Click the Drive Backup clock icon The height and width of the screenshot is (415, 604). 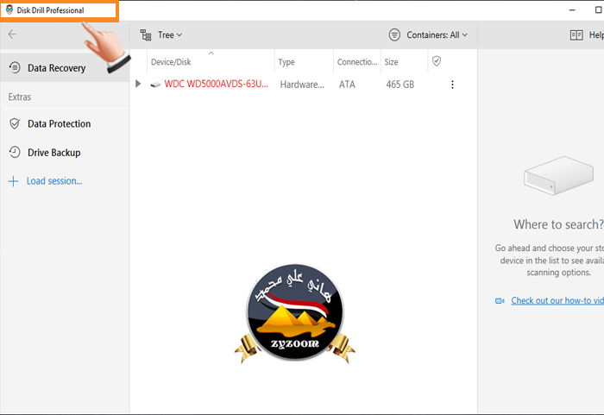[15, 152]
